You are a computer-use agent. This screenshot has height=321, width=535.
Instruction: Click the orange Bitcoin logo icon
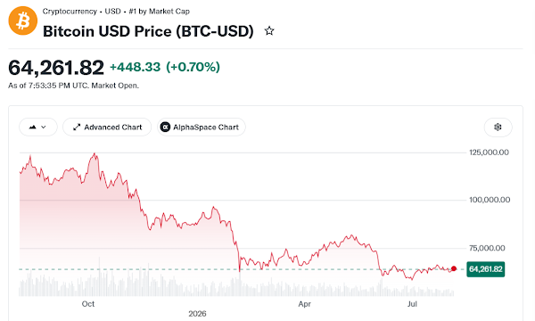(x=23, y=21)
